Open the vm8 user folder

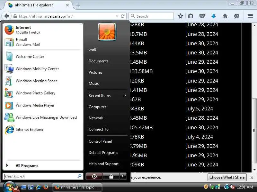tap(92, 50)
